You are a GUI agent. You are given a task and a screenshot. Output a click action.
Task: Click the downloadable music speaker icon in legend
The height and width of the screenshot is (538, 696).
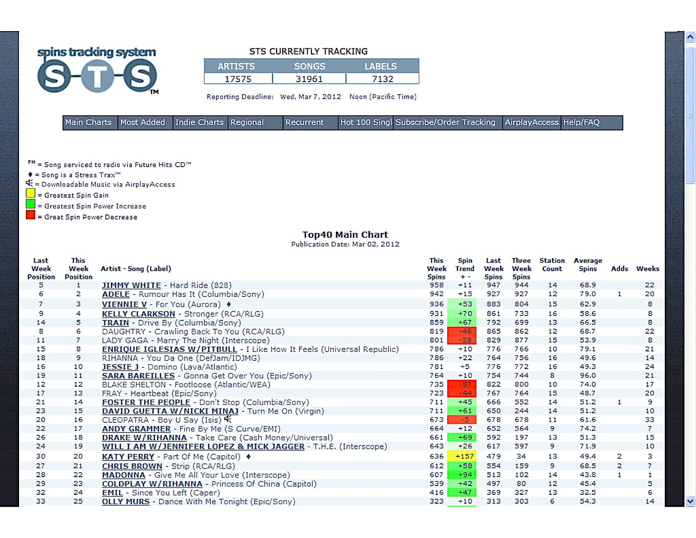pos(30,184)
